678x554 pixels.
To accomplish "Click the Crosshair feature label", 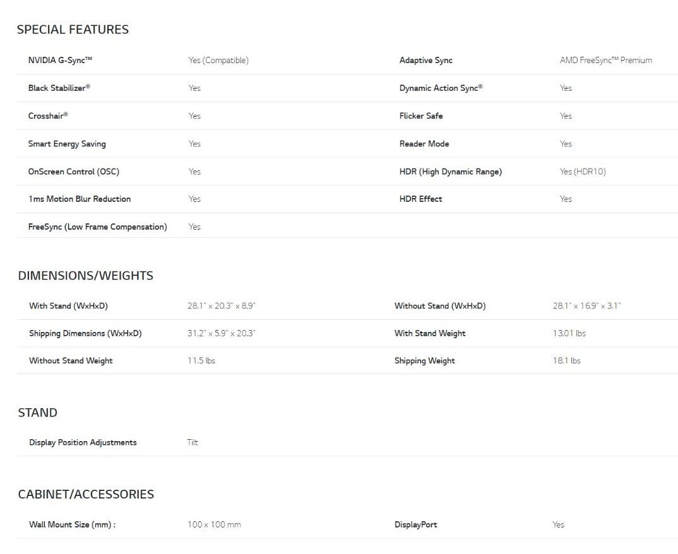I will tap(48, 116).
